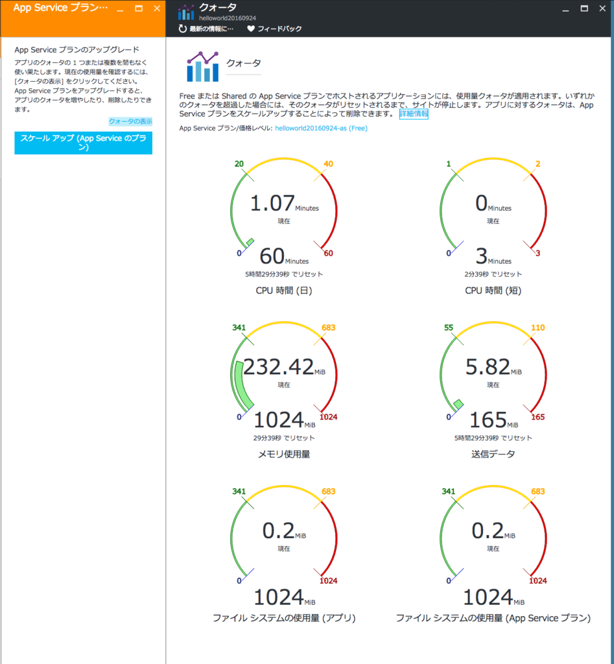Click the large quota chart icon
The height and width of the screenshot is (664, 614).
203,67
